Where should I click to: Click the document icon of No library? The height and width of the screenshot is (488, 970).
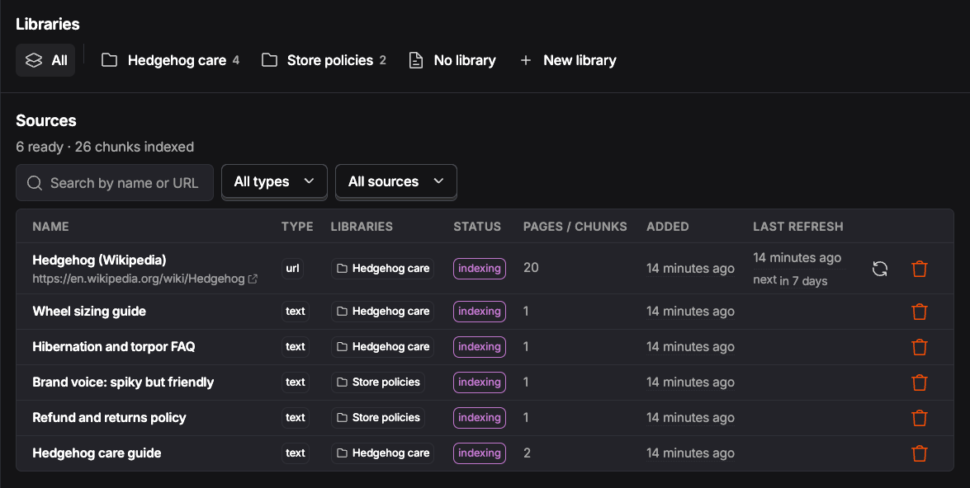(x=416, y=60)
